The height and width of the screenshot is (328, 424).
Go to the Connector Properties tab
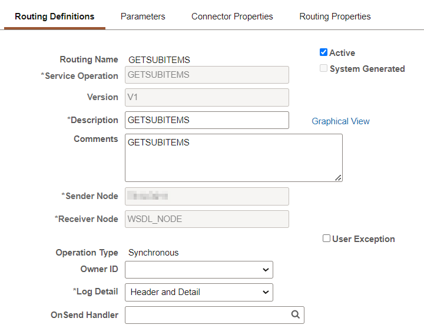[x=232, y=16]
